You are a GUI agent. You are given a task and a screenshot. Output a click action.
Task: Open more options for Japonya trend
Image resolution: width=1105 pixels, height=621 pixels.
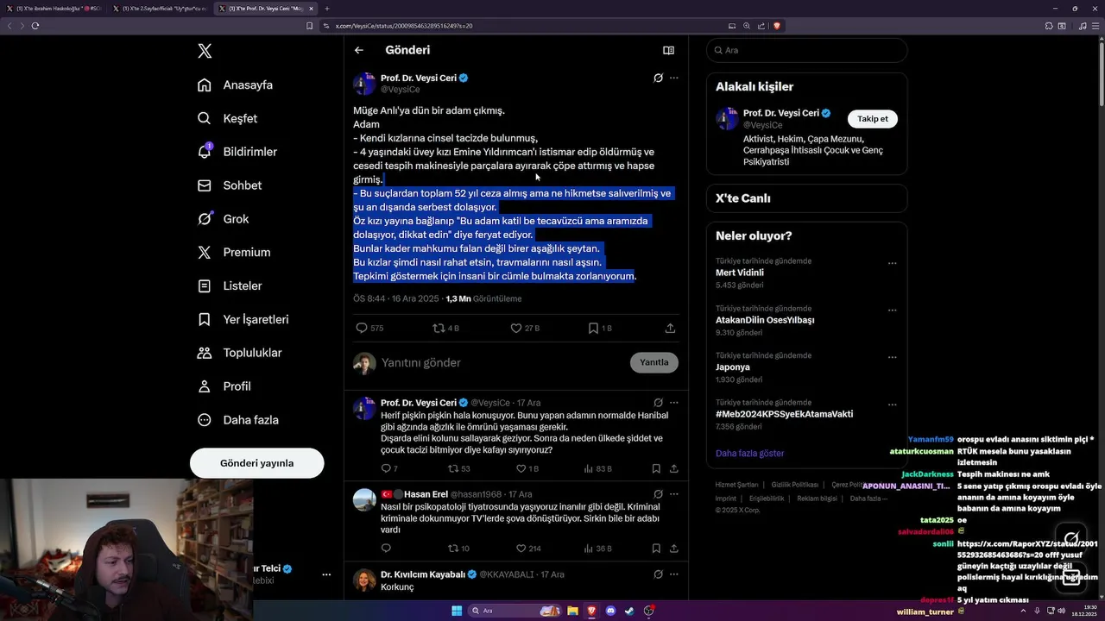click(x=893, y=358)
